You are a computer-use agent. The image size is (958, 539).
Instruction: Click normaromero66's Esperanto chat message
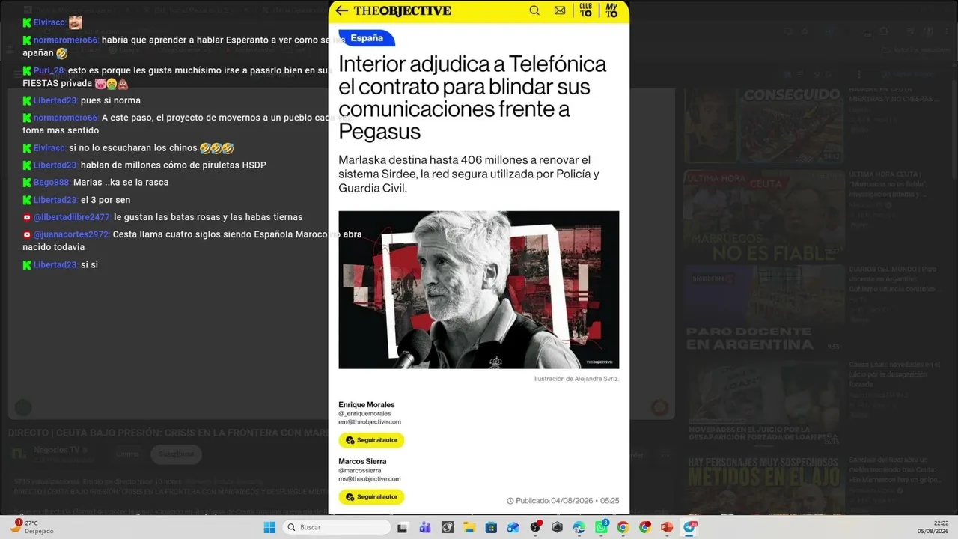pyautogui.click(x=184, y=46)
